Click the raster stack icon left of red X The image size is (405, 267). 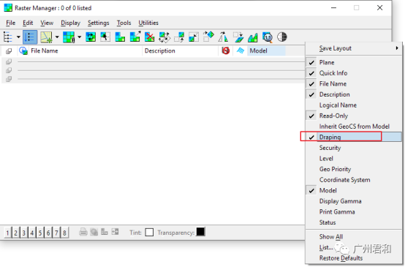pos(120,37)
